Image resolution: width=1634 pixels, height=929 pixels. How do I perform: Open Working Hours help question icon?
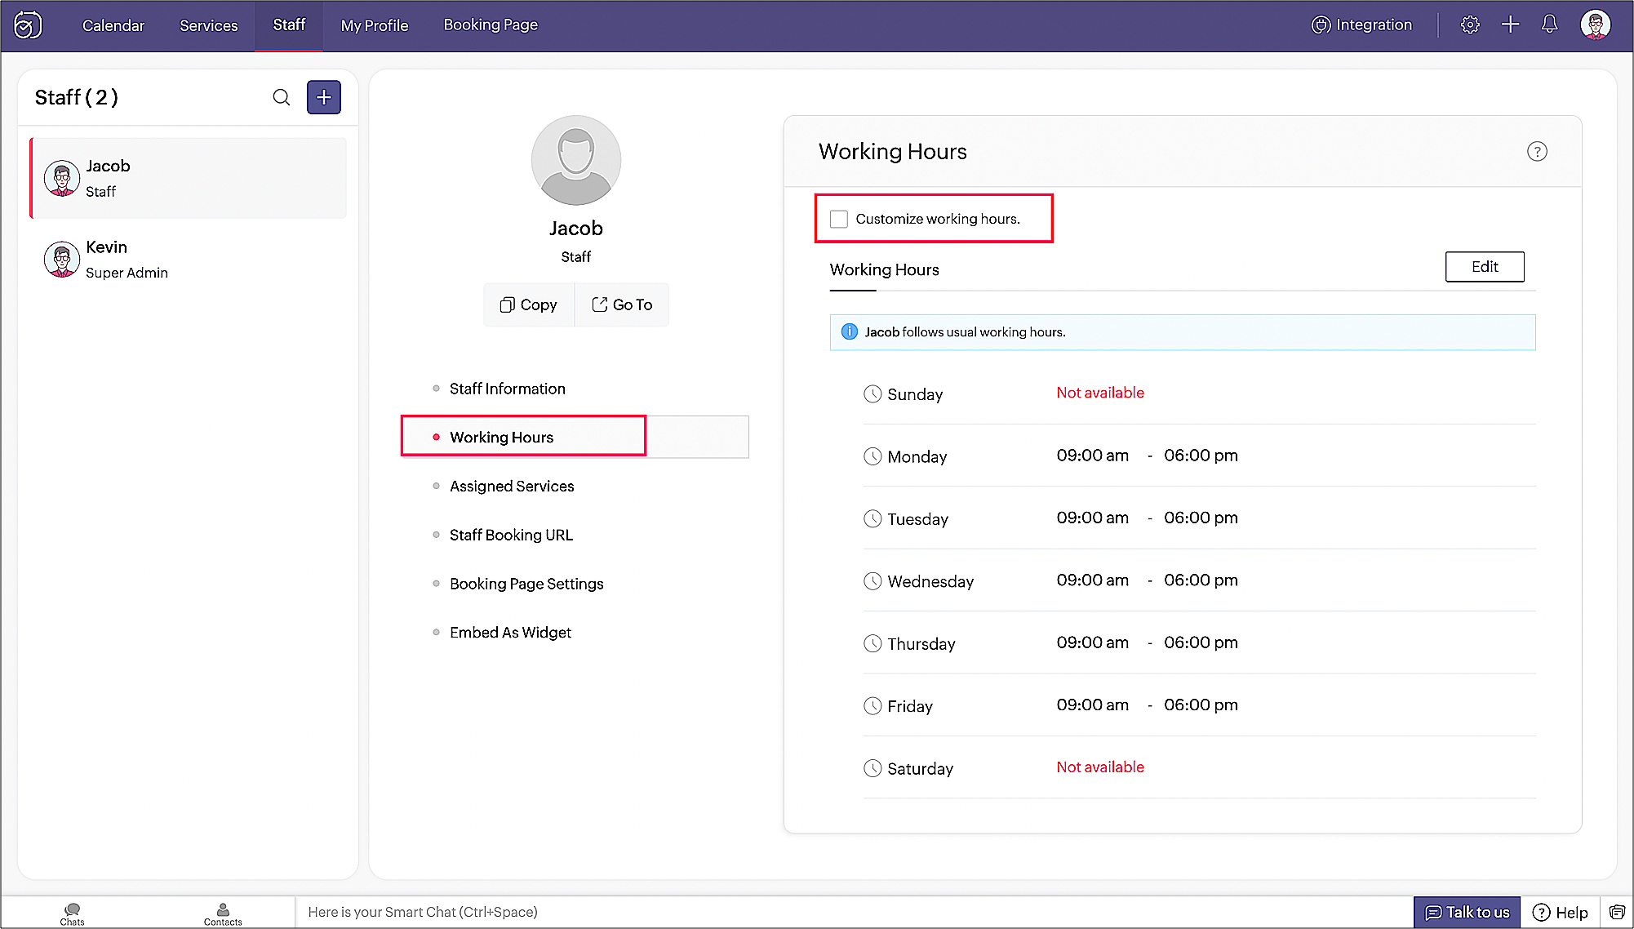(1537, 152)
